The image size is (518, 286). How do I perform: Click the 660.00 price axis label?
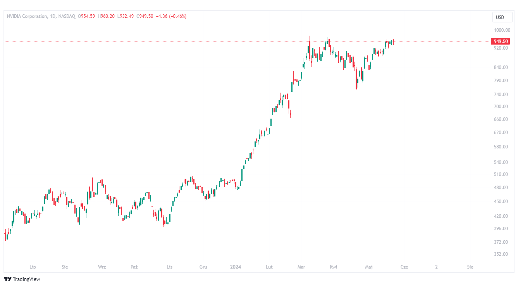tap(501, 119)
